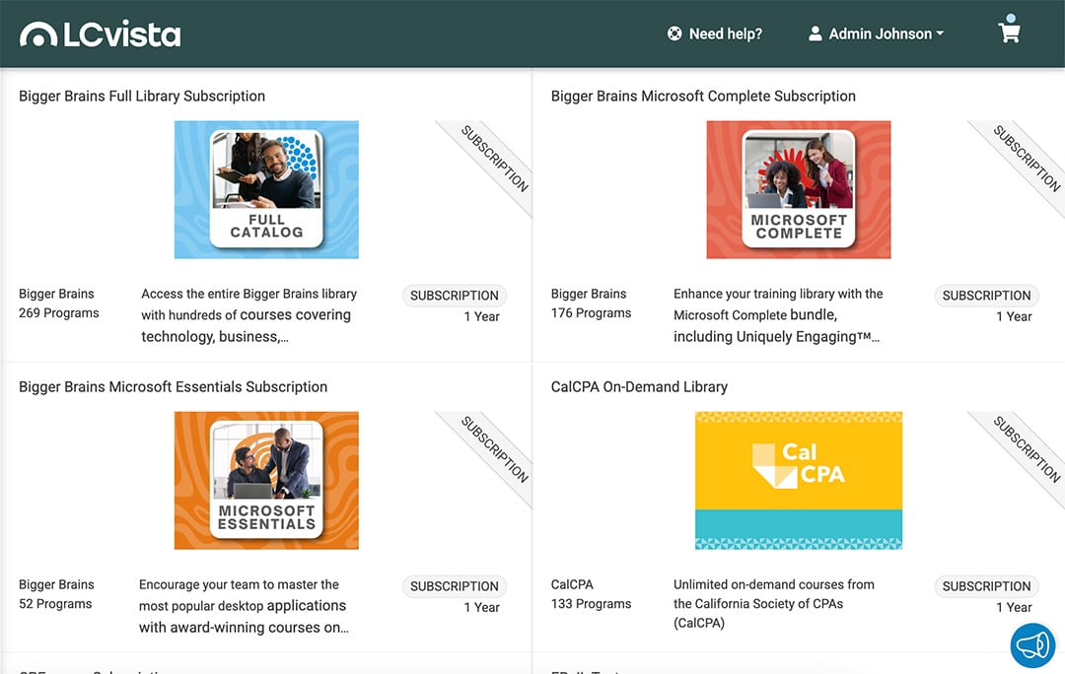The image size is (1065, 674).
Task: Open Bigger Brains Full Library Subscription
Action: 141,96
